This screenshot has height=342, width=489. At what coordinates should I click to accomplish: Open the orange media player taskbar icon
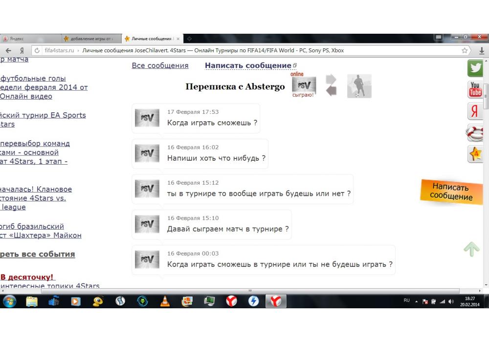tap(76, 301)
